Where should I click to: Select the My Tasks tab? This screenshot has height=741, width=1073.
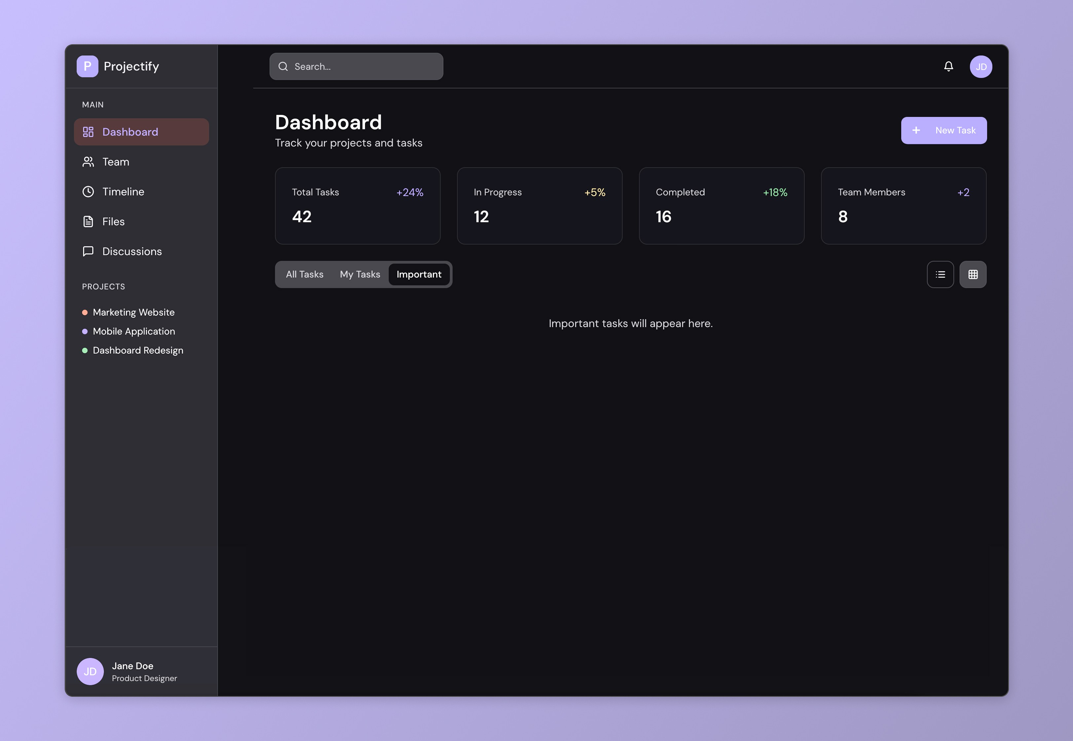pos(359,274)
